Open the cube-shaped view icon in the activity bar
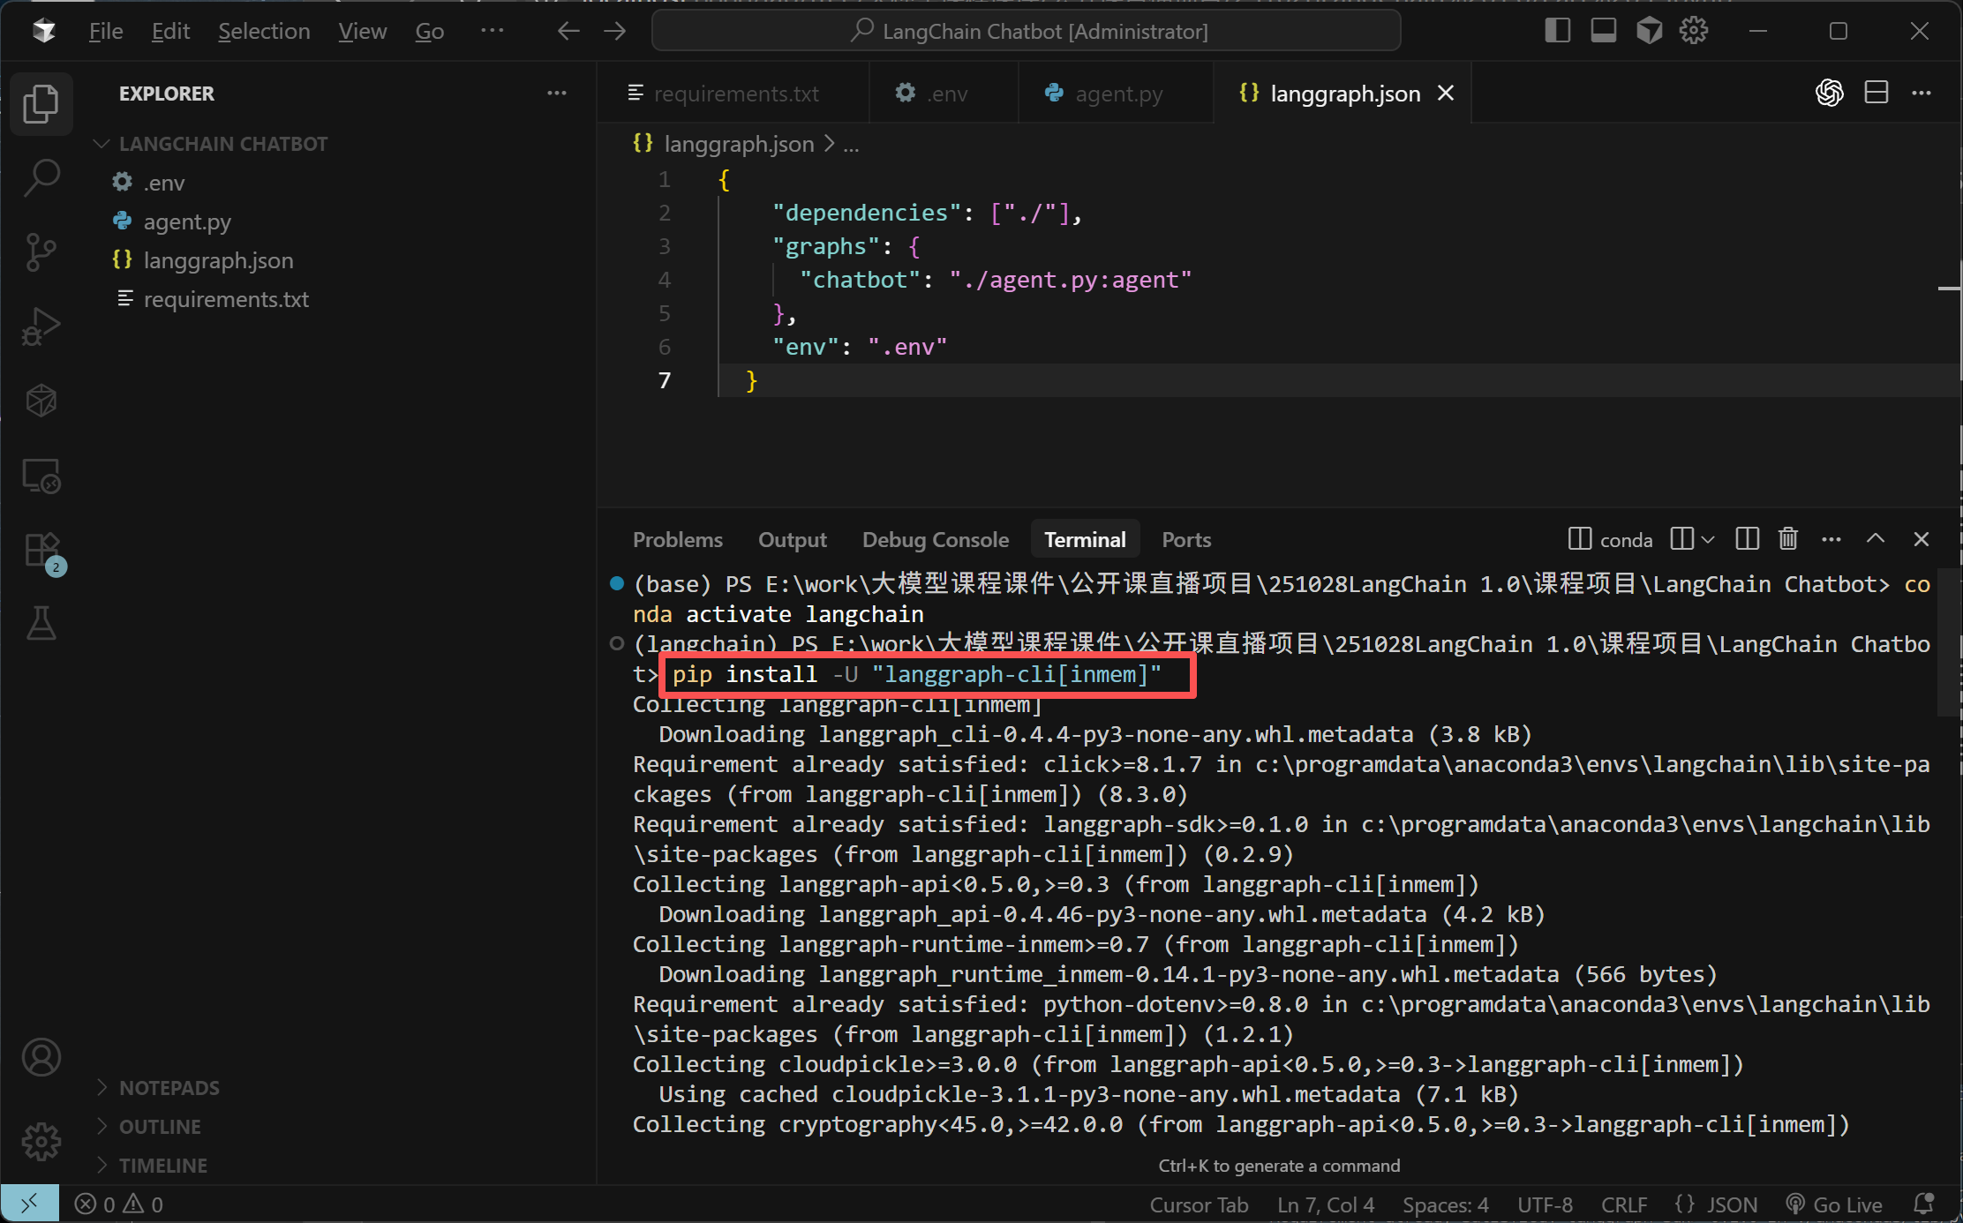The image size is (1963, 1223). 41,401
